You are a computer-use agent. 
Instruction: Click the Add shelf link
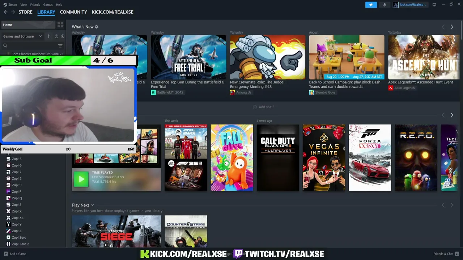click(x=266, y=107)
